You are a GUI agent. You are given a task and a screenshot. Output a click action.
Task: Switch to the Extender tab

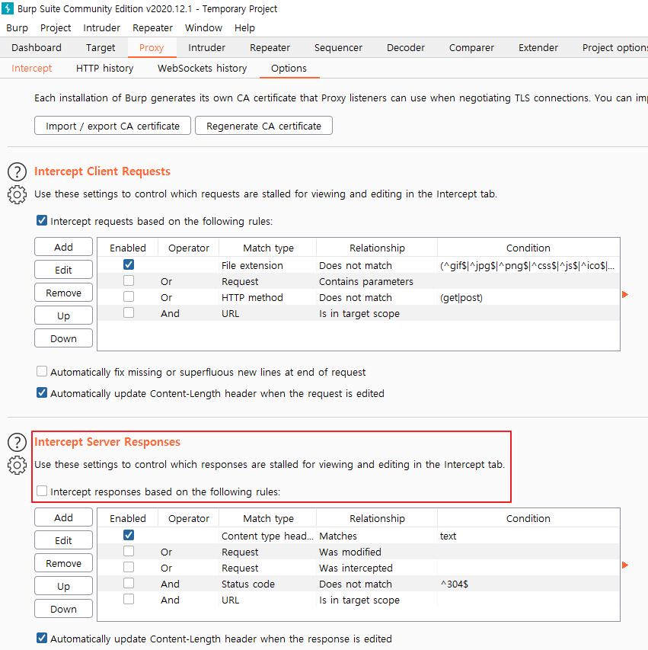pos(538,48)
